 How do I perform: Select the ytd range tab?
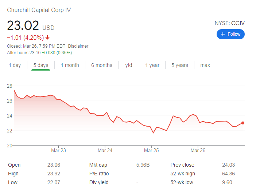(128, 65)
